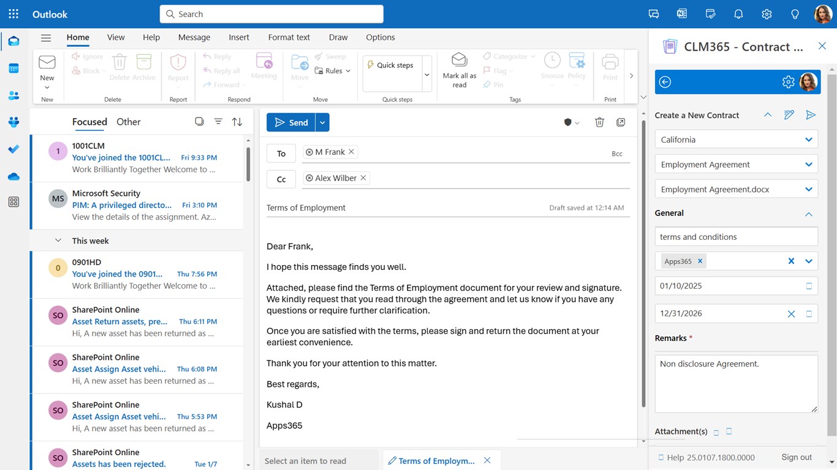Sort the message list
This screenshot has width=837, height=470.
(x=237, y=122)
